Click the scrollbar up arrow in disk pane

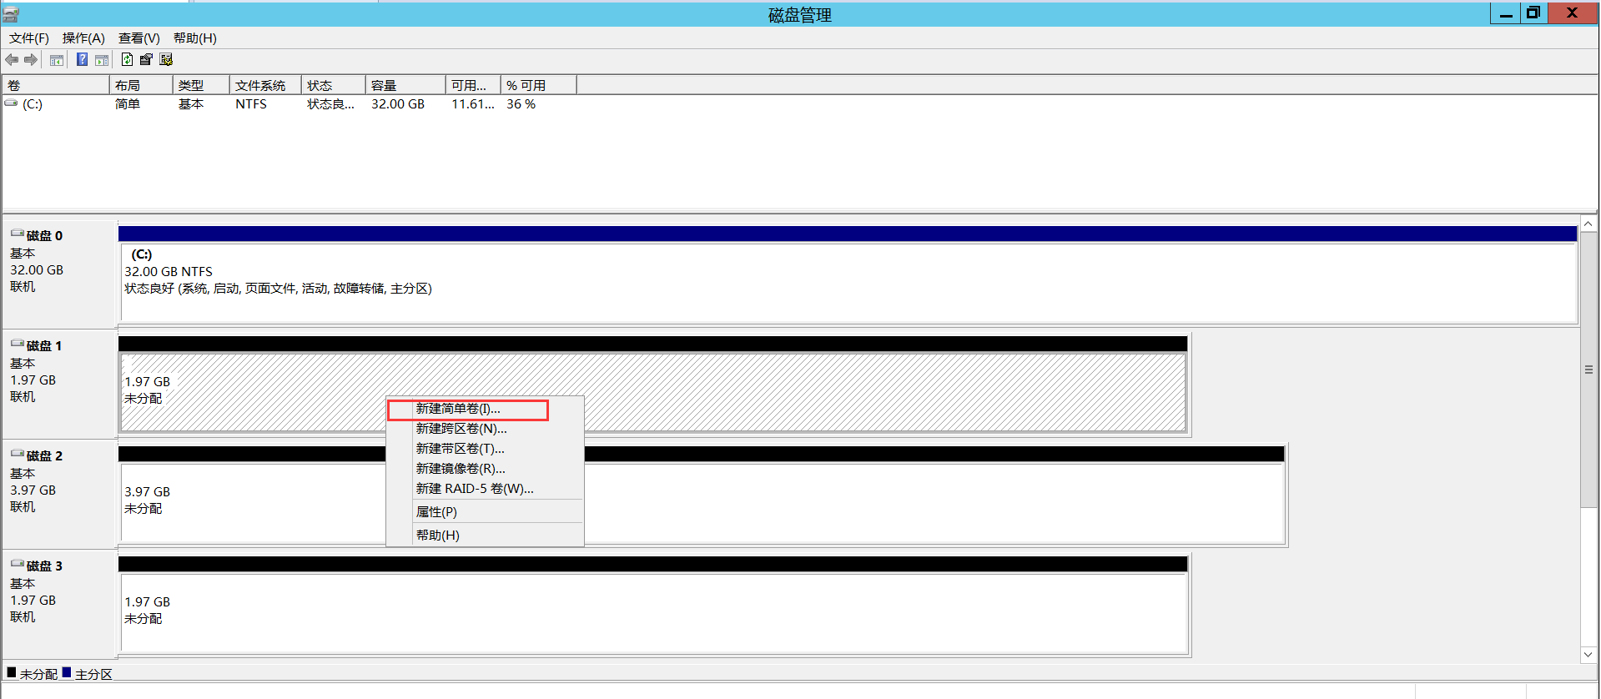(x=1588, y=224)
